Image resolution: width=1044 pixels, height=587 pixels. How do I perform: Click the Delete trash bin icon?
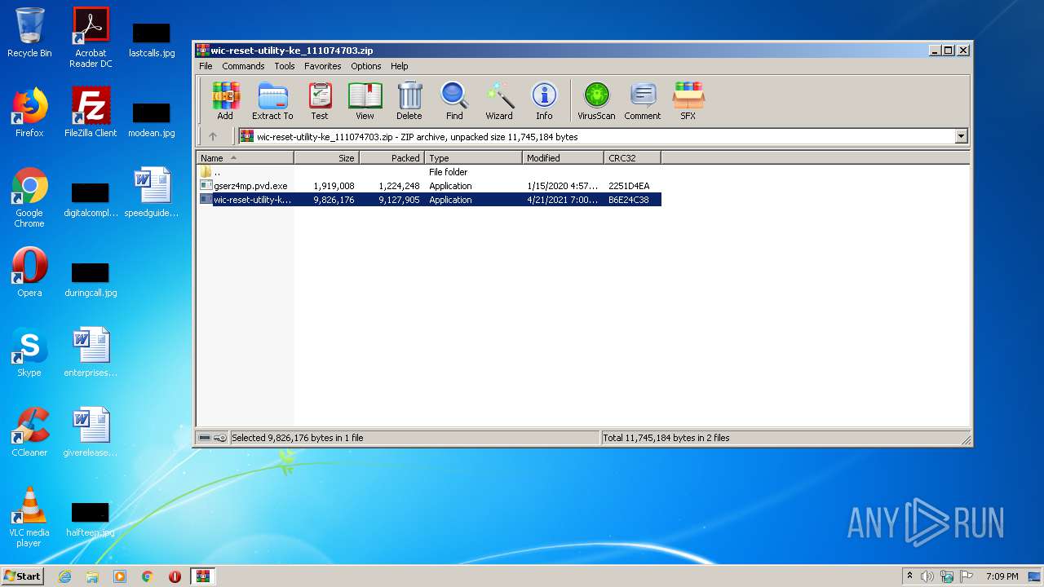tap(409, 101)
